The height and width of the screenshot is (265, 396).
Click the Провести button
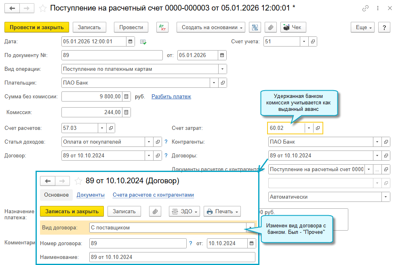click(131, 28)
